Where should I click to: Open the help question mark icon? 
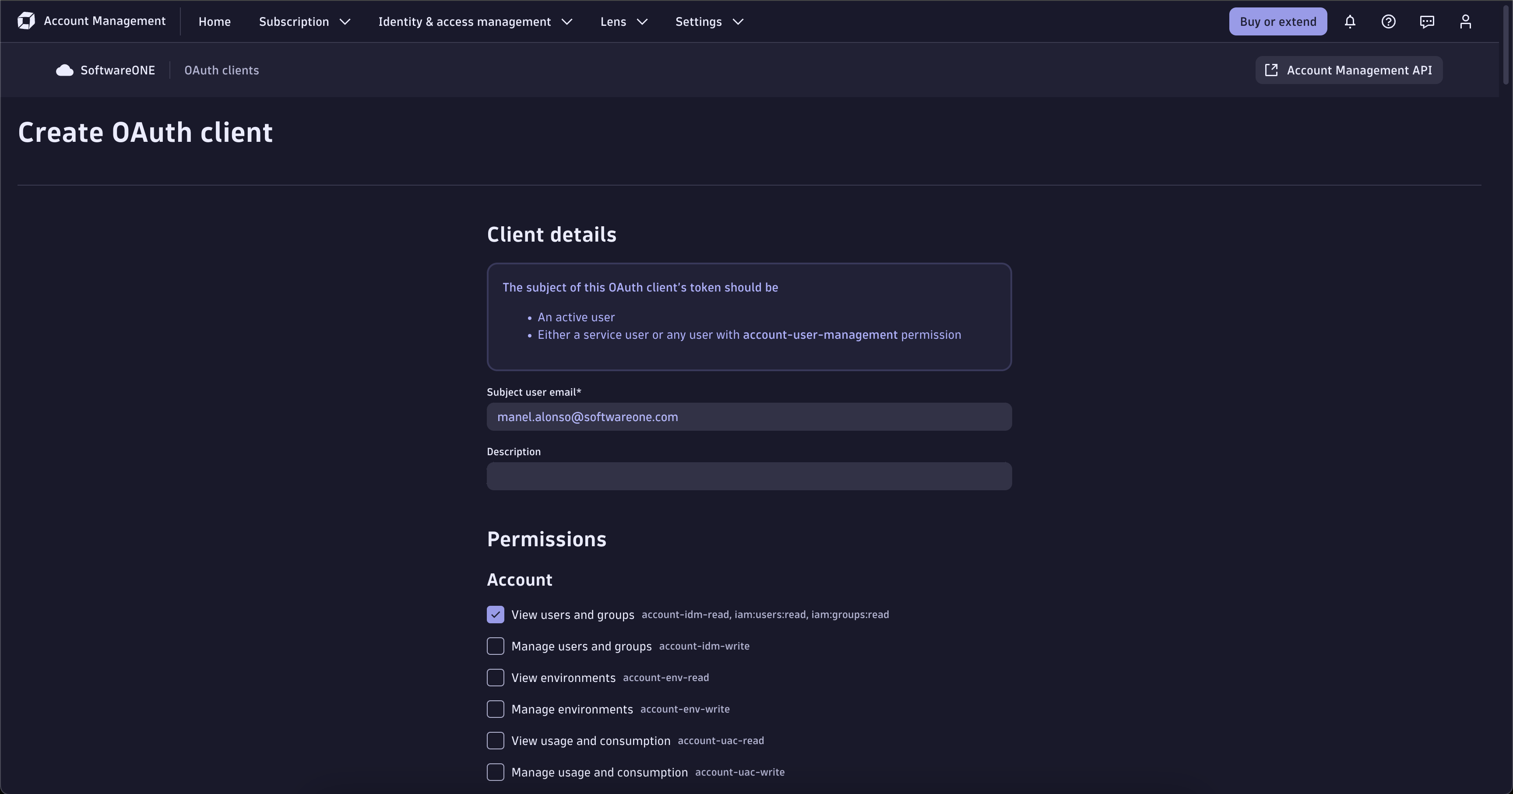pos(1389,21)
